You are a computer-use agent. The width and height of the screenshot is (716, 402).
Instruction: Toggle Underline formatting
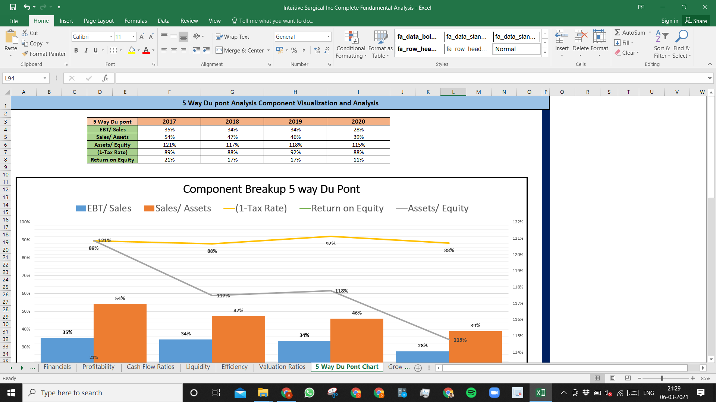[95, 50]
